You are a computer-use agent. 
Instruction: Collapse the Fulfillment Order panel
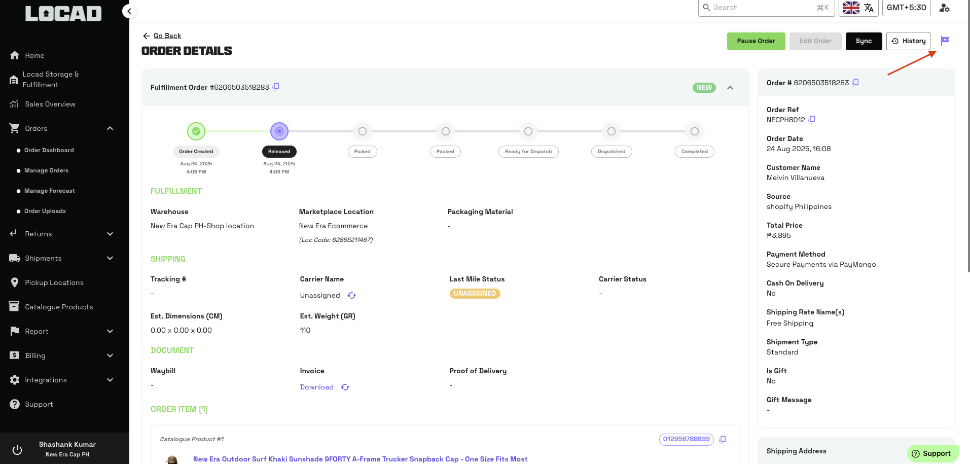point(730,88)
